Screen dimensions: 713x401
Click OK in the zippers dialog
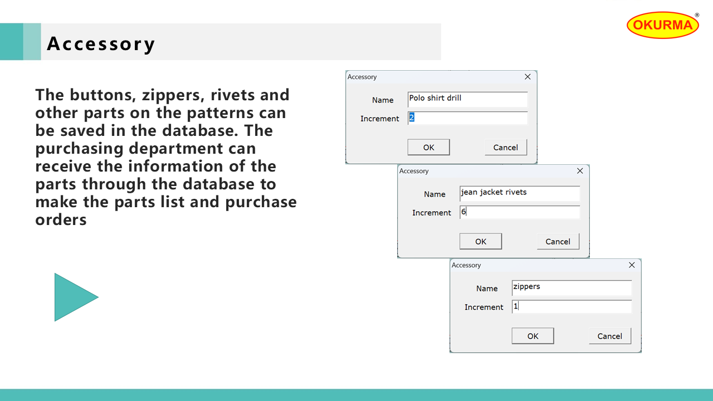pos(533,336)
